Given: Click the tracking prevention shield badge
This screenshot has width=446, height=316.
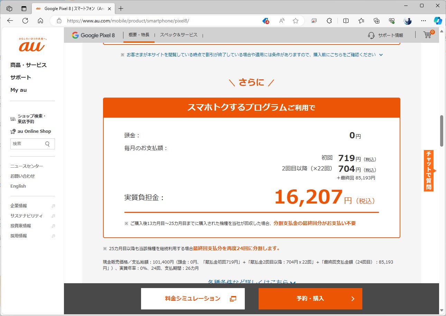Looking at the screenshot, I should coord(265,21).
